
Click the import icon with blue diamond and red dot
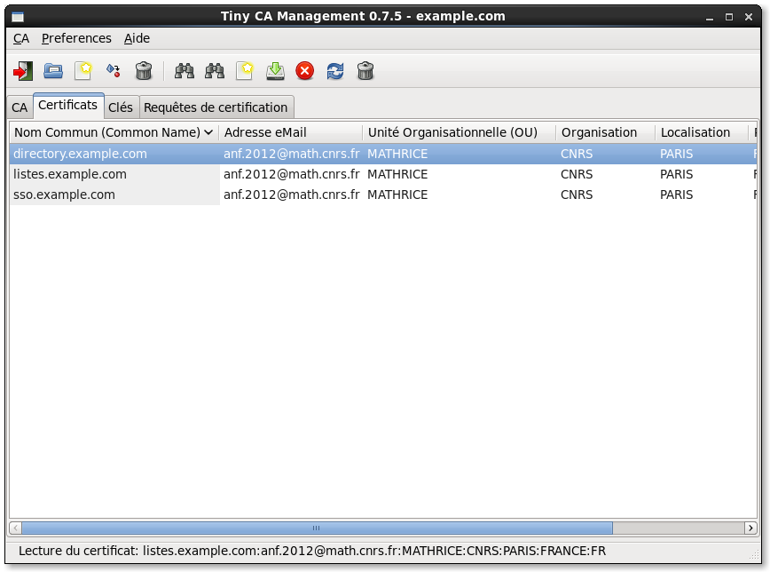coord(114,71)
